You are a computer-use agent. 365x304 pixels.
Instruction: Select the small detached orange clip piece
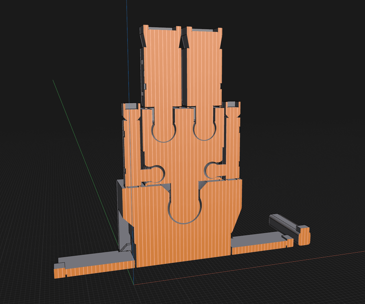304,235
